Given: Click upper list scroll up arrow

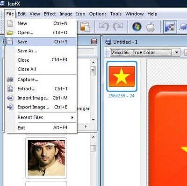Looking at the screenshot, I should point(93,63).
